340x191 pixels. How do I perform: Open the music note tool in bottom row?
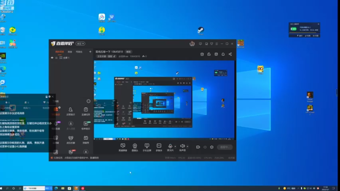[x=56, y=152]
